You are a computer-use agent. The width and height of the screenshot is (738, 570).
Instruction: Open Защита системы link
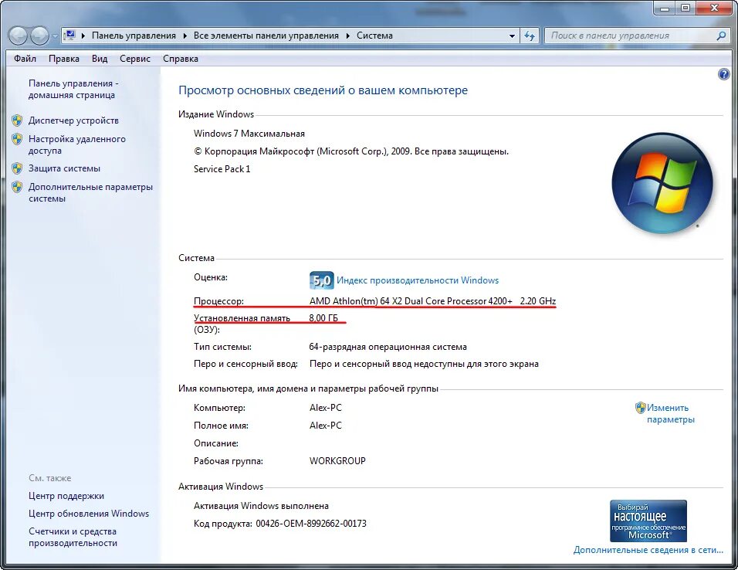click(x=65, y=168)
